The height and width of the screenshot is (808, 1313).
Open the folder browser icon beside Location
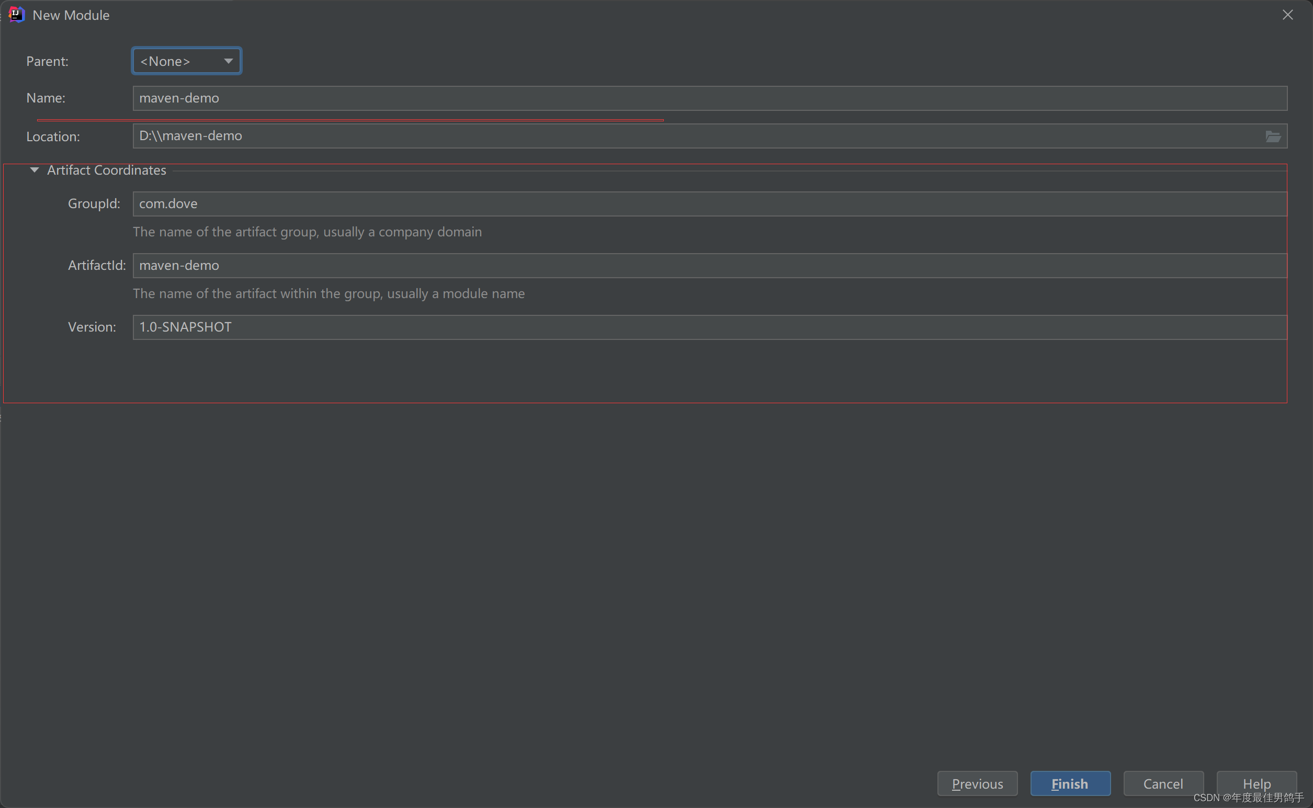1274,136
